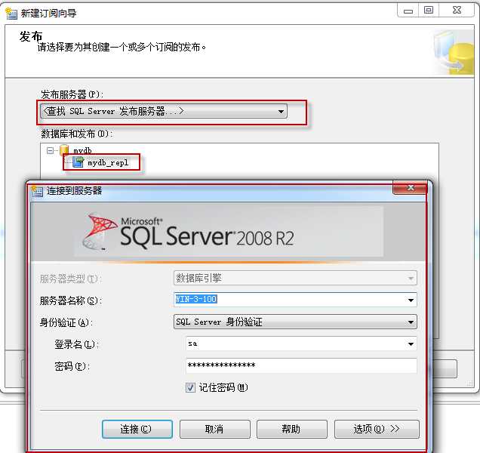The image size is (480, 453).
Task: Open the 登录名 login name dropdown arrow
Action: click(x=411, y=344)
